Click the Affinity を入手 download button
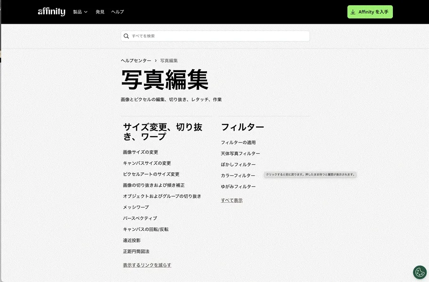Image resolution: width=429 pixels, height=282 pixels. [x=370, y=12]
